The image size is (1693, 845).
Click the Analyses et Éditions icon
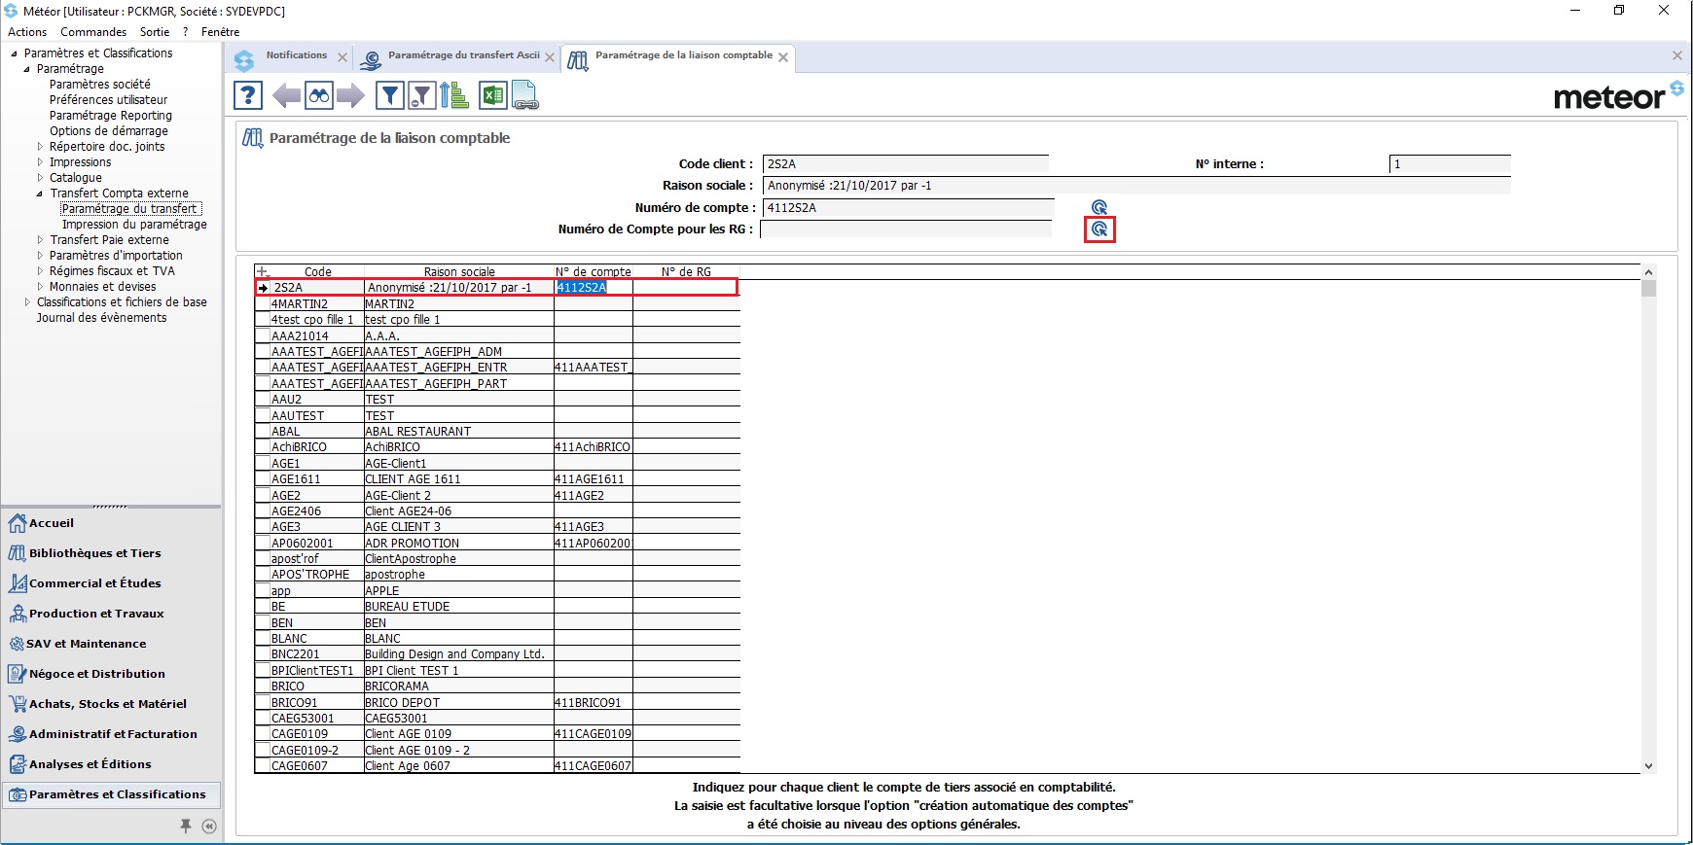17,764
